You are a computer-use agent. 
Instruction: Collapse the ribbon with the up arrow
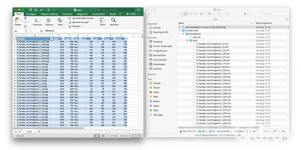140,14
